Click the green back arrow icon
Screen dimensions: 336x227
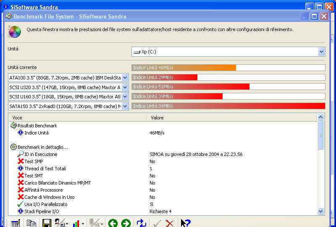tap(113, 223)
